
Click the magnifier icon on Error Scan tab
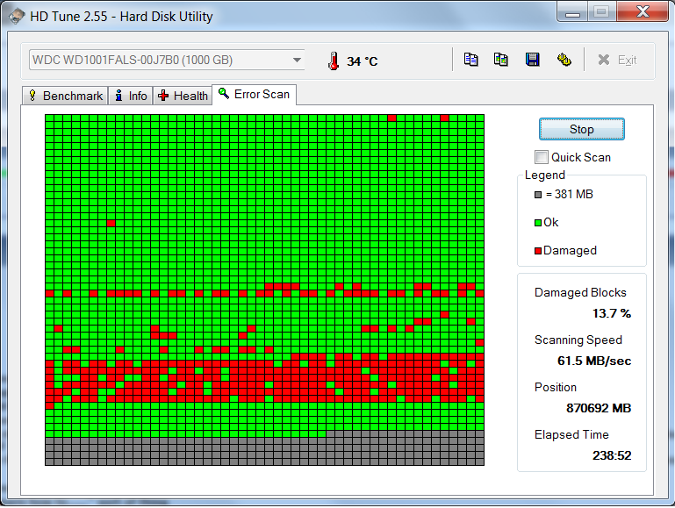click(x=224, y=93)
